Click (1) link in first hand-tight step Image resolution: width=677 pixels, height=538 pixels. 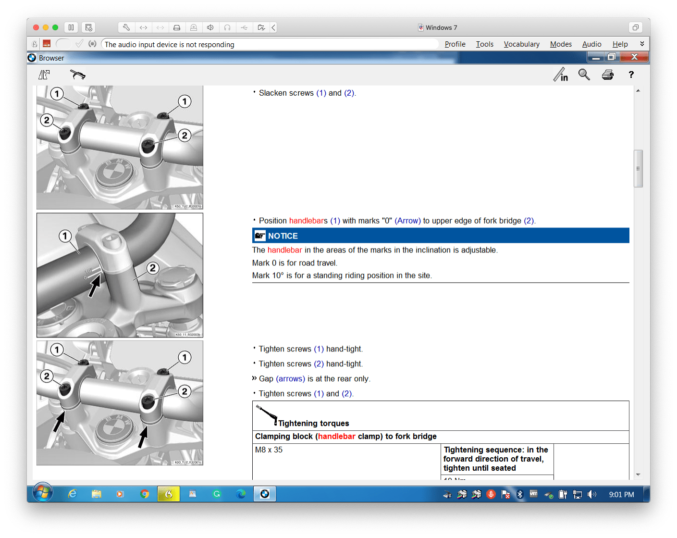pyautogui.click(x=319, y=349)
